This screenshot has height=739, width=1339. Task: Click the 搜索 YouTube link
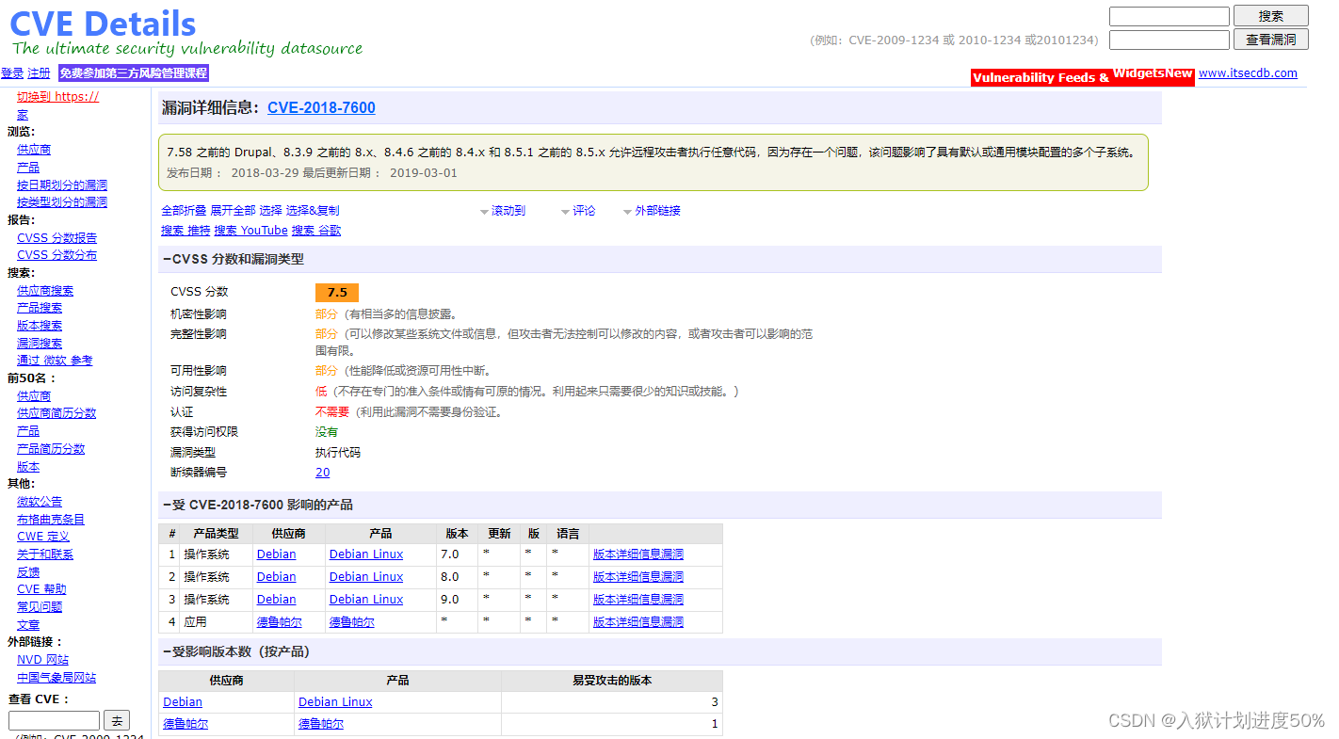250,231
